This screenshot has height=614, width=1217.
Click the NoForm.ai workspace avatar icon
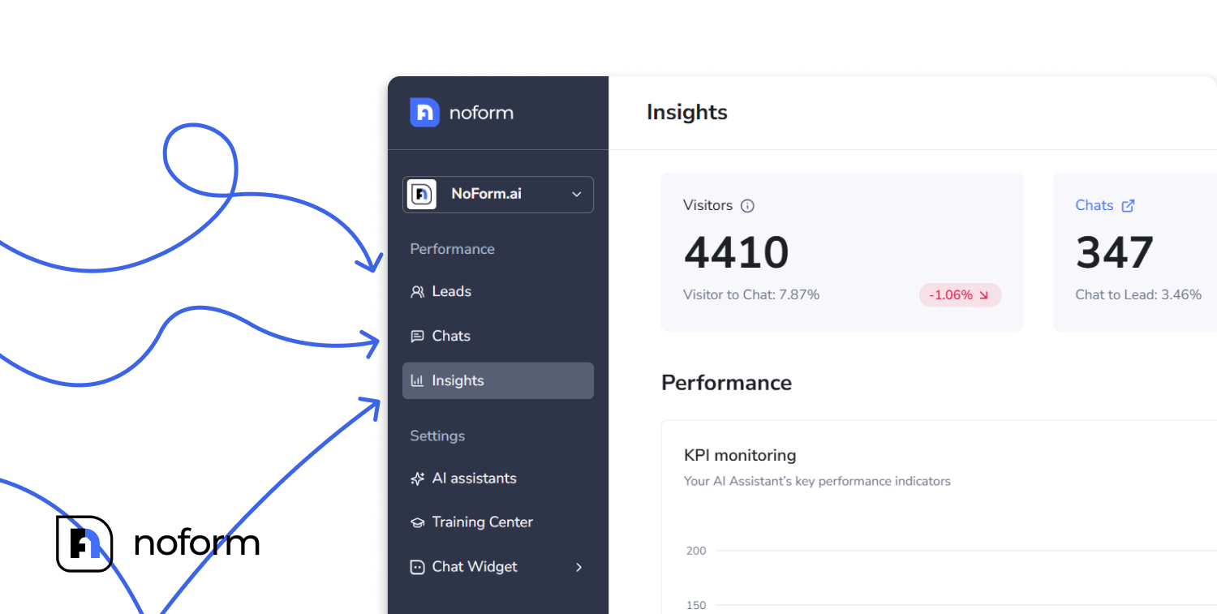[x=422, y=195]
